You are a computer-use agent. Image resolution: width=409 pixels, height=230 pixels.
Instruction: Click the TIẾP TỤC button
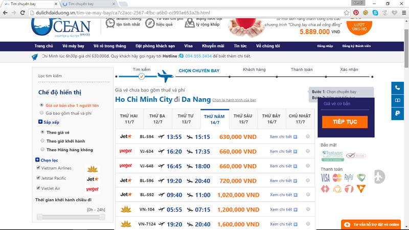345,122
